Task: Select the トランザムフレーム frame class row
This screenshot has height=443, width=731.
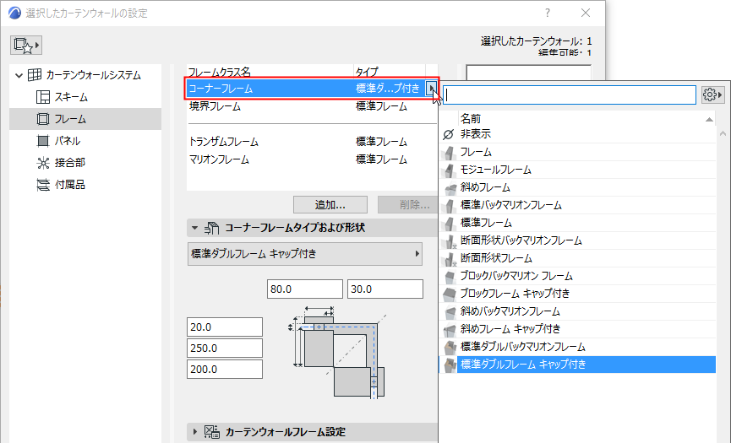Action: pos(312,142)
